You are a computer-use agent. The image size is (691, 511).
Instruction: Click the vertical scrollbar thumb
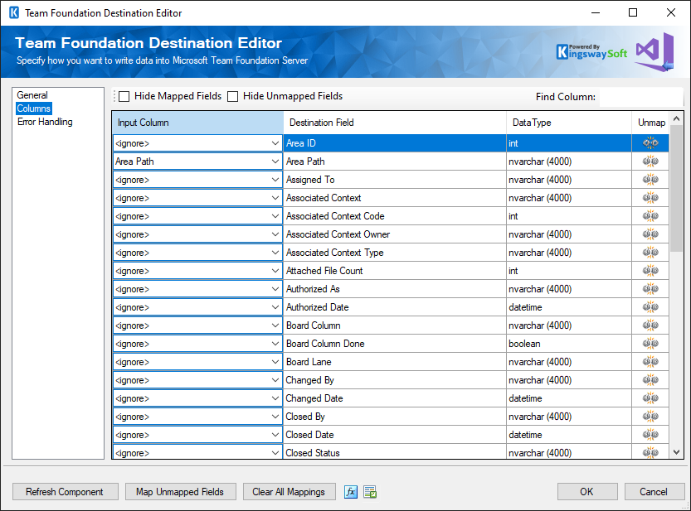[x=676, y=188]
